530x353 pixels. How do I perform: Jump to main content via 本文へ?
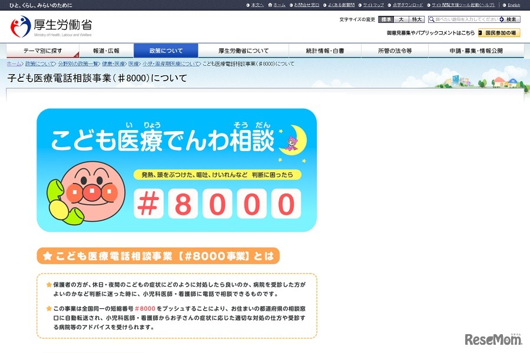257,5
